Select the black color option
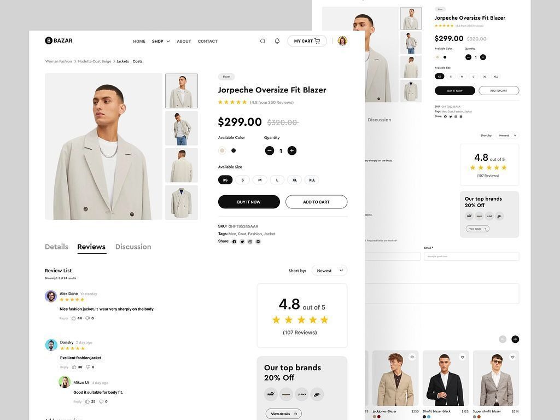 click(234, 150)
